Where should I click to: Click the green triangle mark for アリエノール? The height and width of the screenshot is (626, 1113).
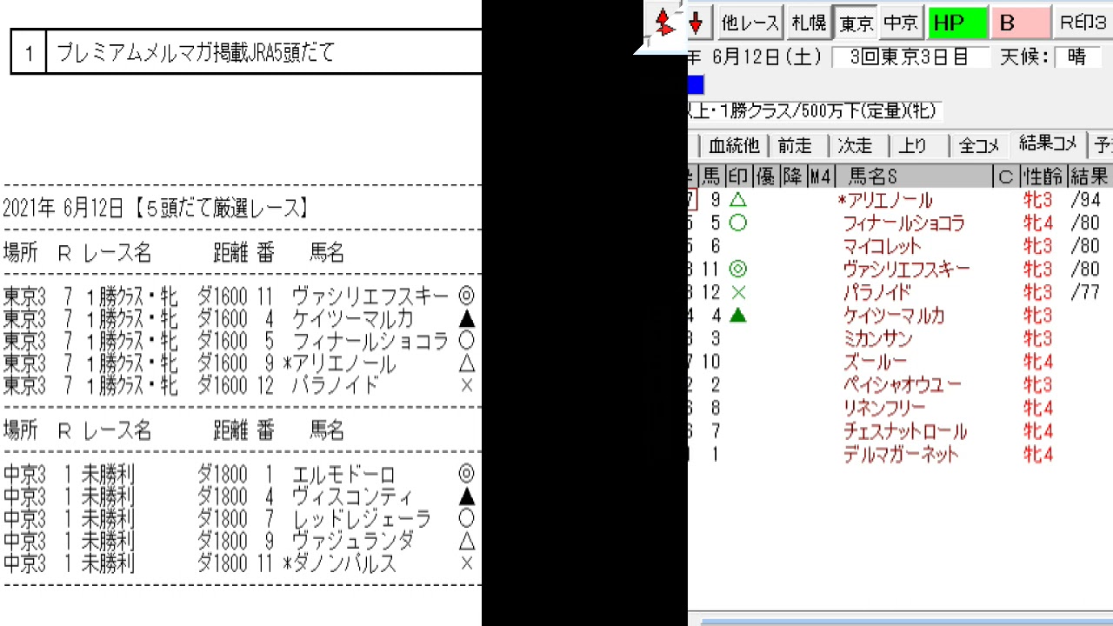tap(737, 201)
